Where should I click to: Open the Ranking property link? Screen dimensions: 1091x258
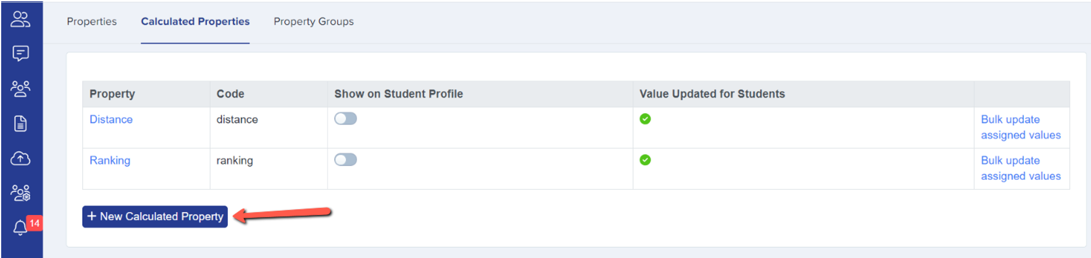point(110,161)
